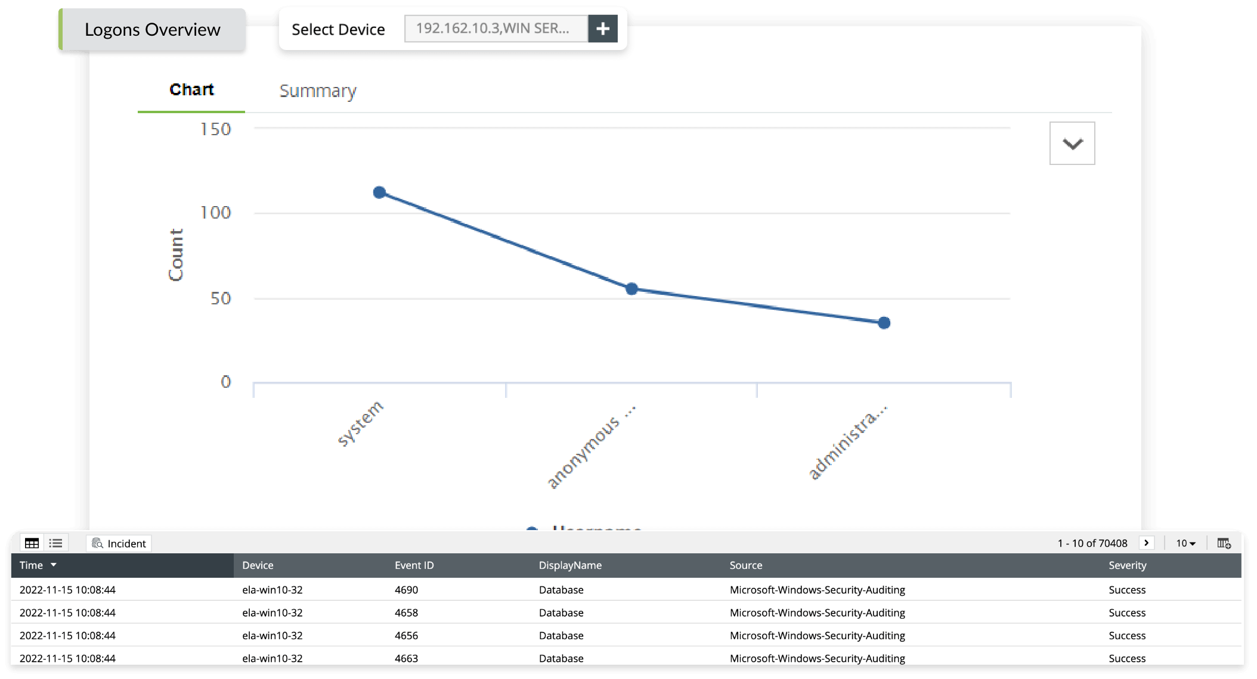Switch to the Summary tab
This screenshot has height=679, width=1257.
(318, 91)
